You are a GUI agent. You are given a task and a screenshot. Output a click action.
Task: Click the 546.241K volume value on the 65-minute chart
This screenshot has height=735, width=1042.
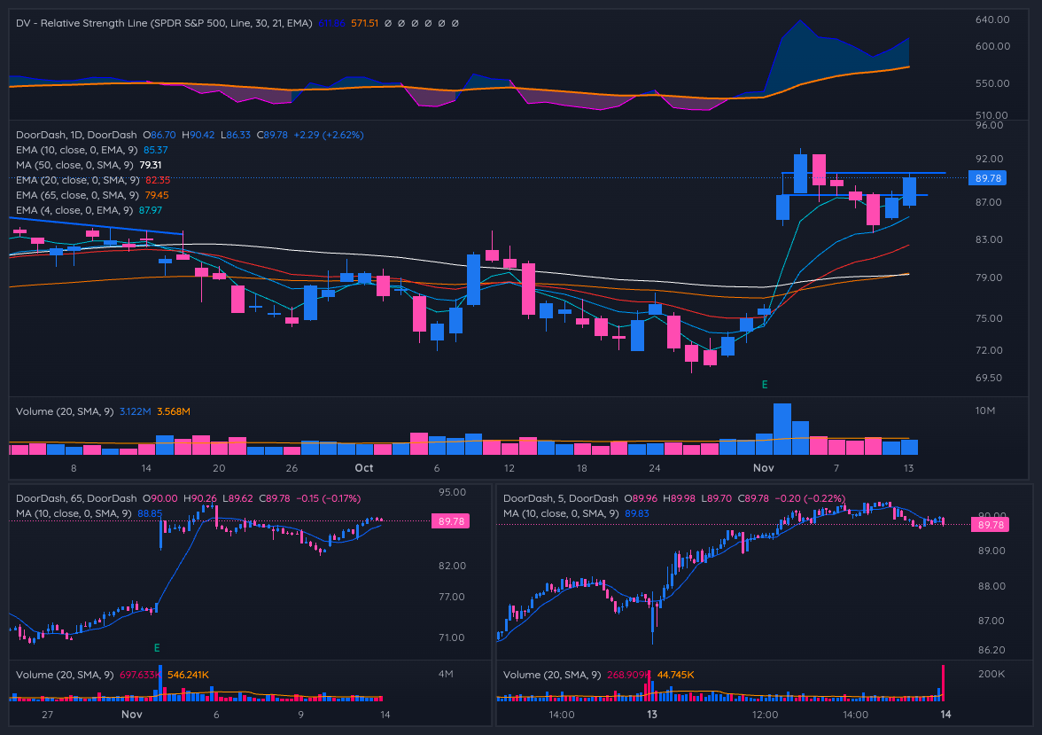tap(188, 675)
